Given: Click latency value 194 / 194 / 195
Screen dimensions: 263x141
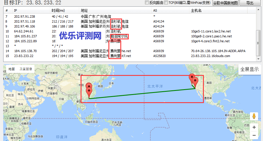Looking at the screenshot, I should [63, 56].
